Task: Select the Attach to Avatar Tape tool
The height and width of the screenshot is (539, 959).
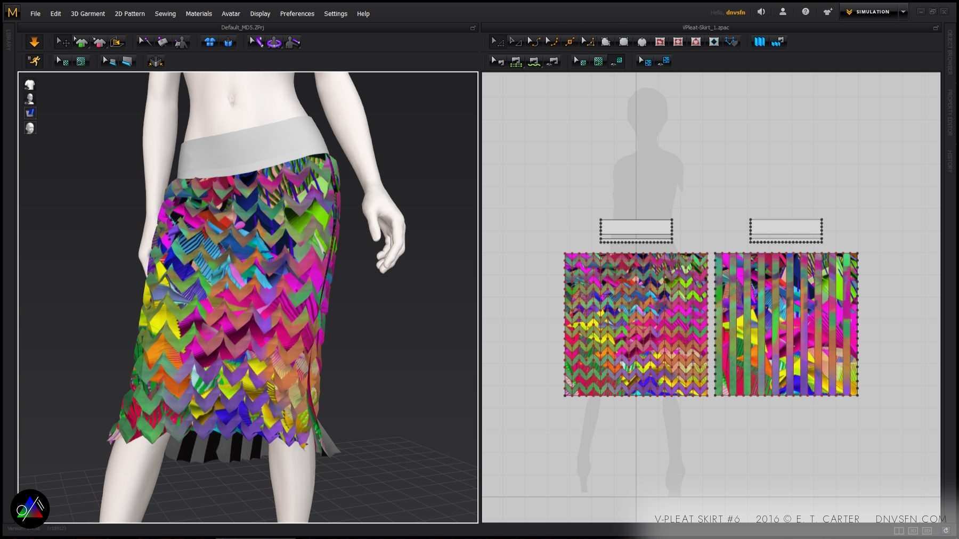Action: click(x=293, y=42)
